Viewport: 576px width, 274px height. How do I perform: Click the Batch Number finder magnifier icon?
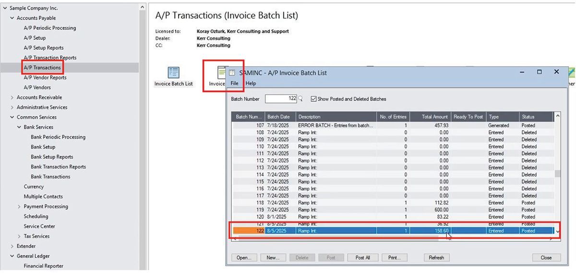(x=300, y=99)
